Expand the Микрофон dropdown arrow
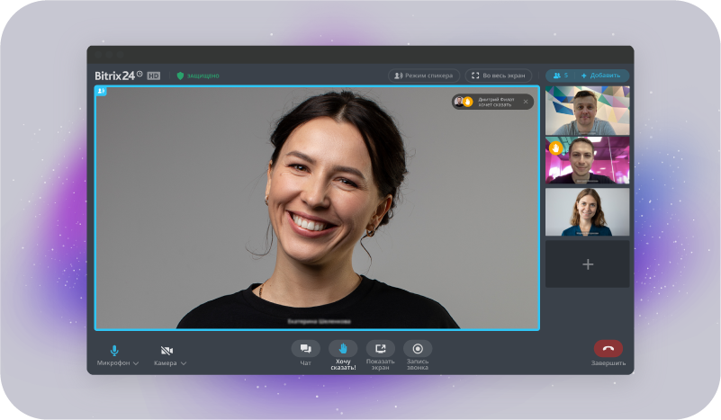This screenshot has height=420, width=721. click(136, 363)
